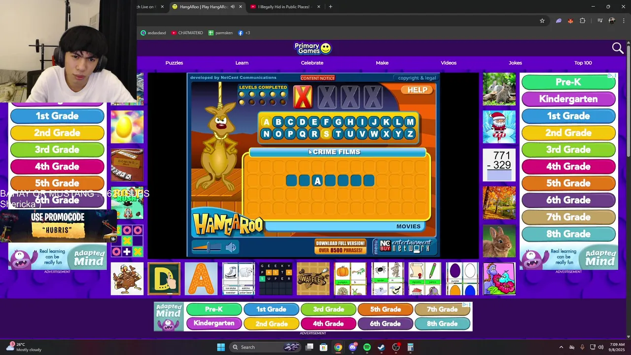Open Windows Start menu
631x355 pixels.
(x=221, y=347)
